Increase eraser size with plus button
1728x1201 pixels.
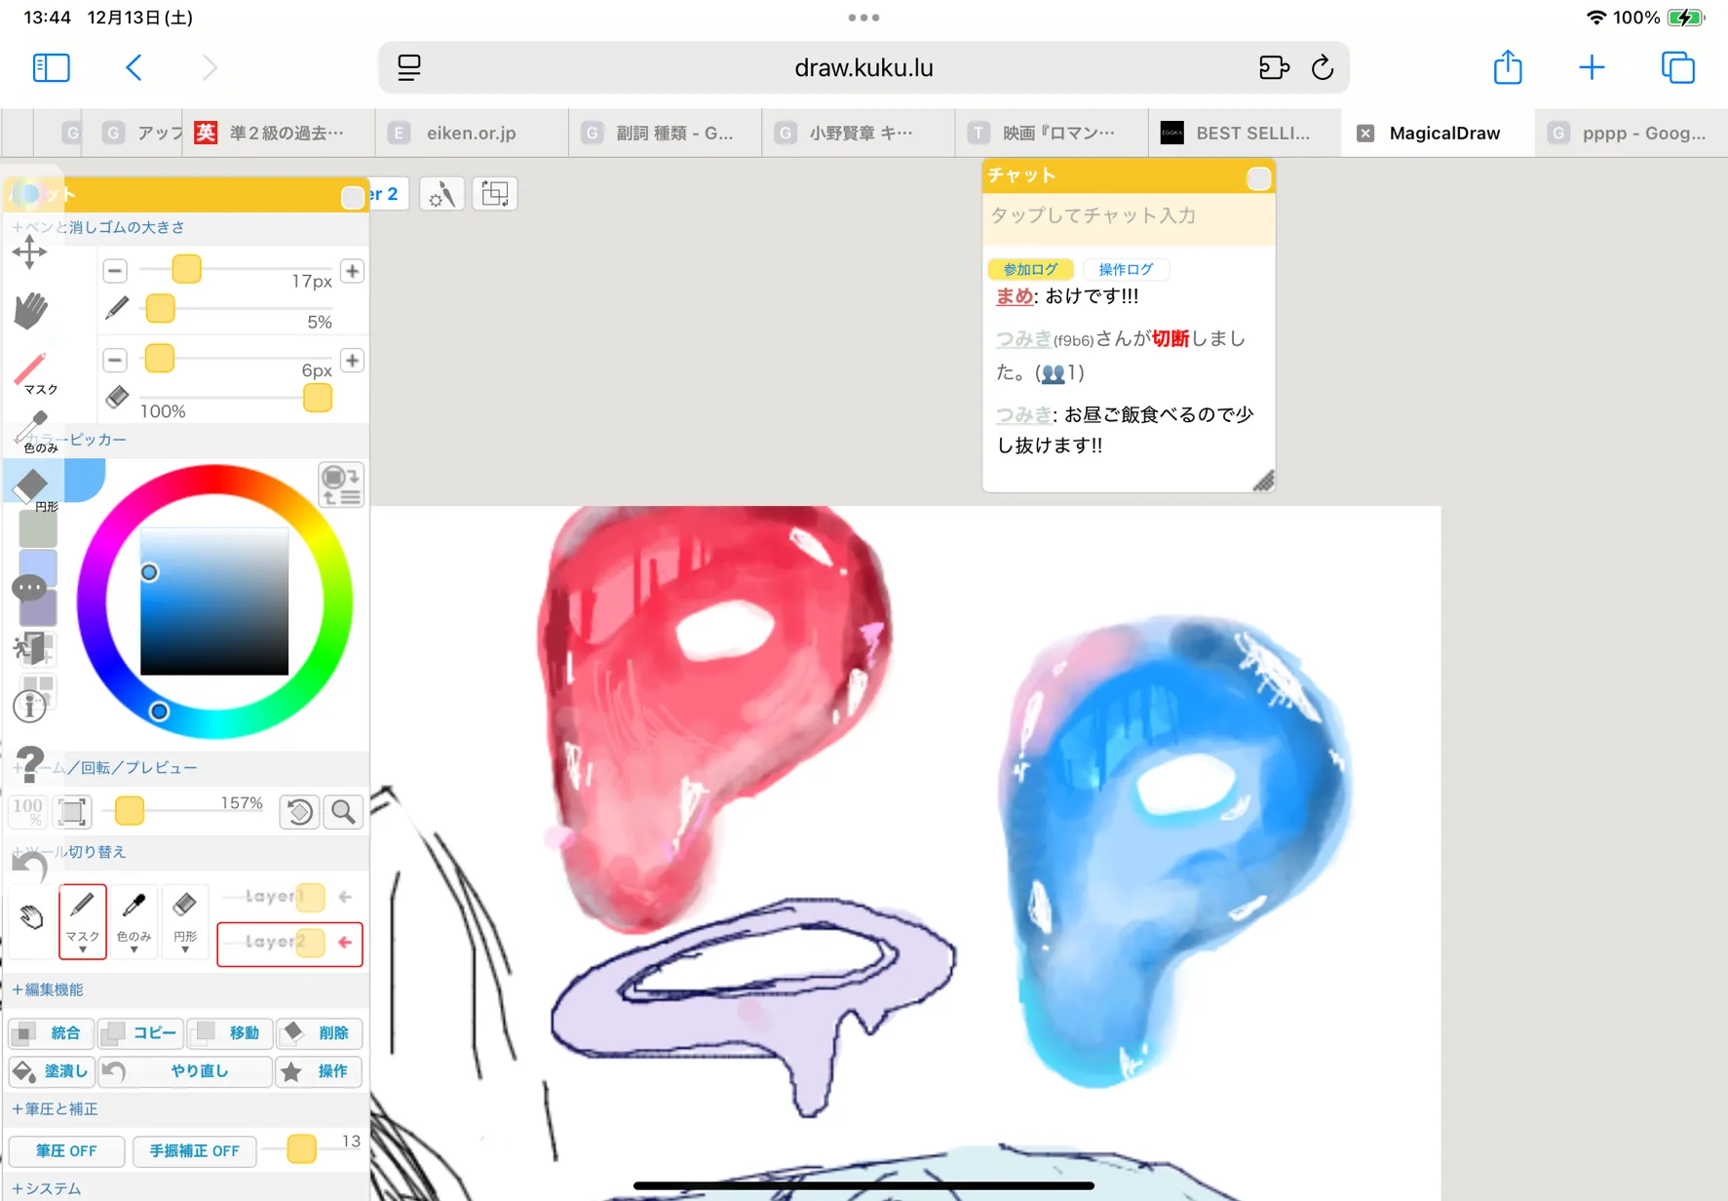[x=352, y=360]
